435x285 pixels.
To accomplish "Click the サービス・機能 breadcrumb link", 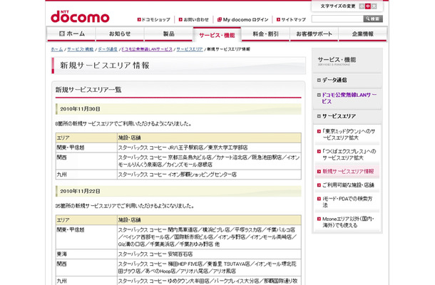I will tap(80, 49).
